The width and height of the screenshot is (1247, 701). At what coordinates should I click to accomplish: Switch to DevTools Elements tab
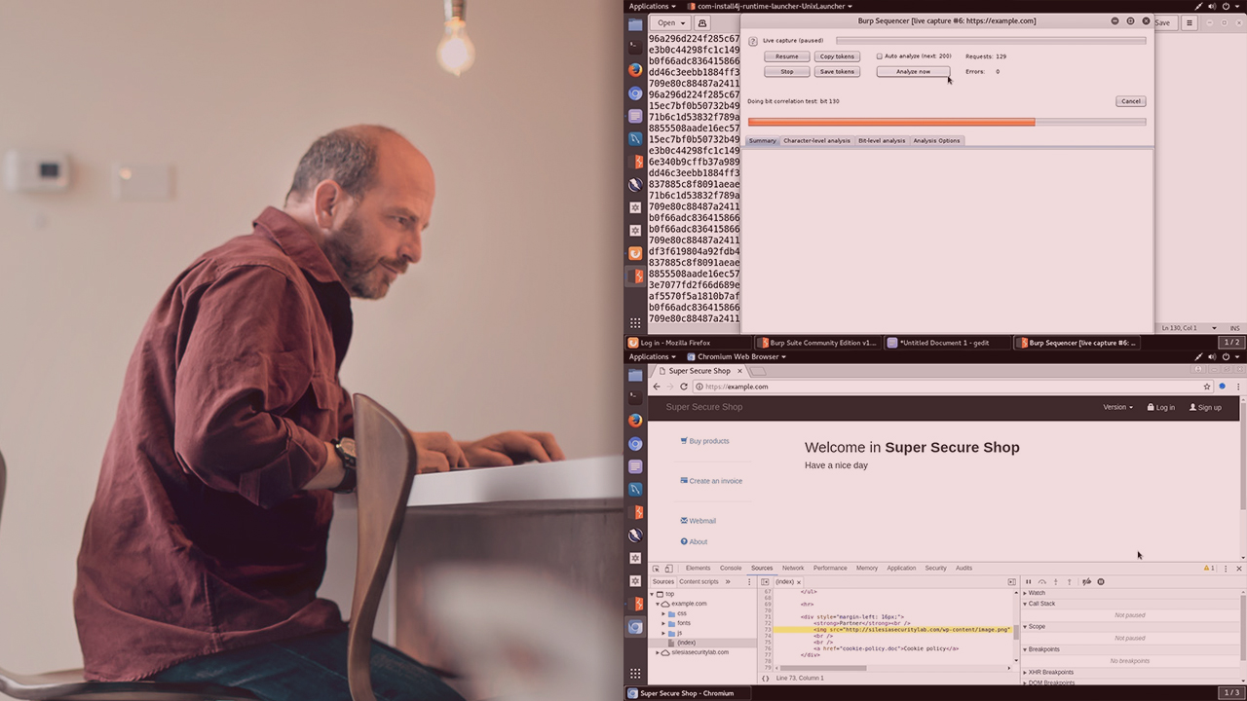(x=699, y=568)
